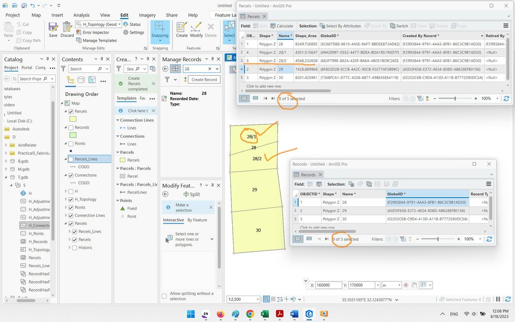Screen dimensions: 515x322
Task: Toggle visibility of Connection Lines layer
Action: [71, 215]
